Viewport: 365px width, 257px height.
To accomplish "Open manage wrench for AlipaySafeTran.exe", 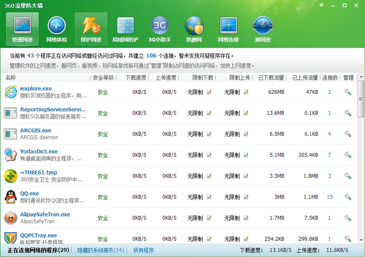I will [x=348, y=218].
